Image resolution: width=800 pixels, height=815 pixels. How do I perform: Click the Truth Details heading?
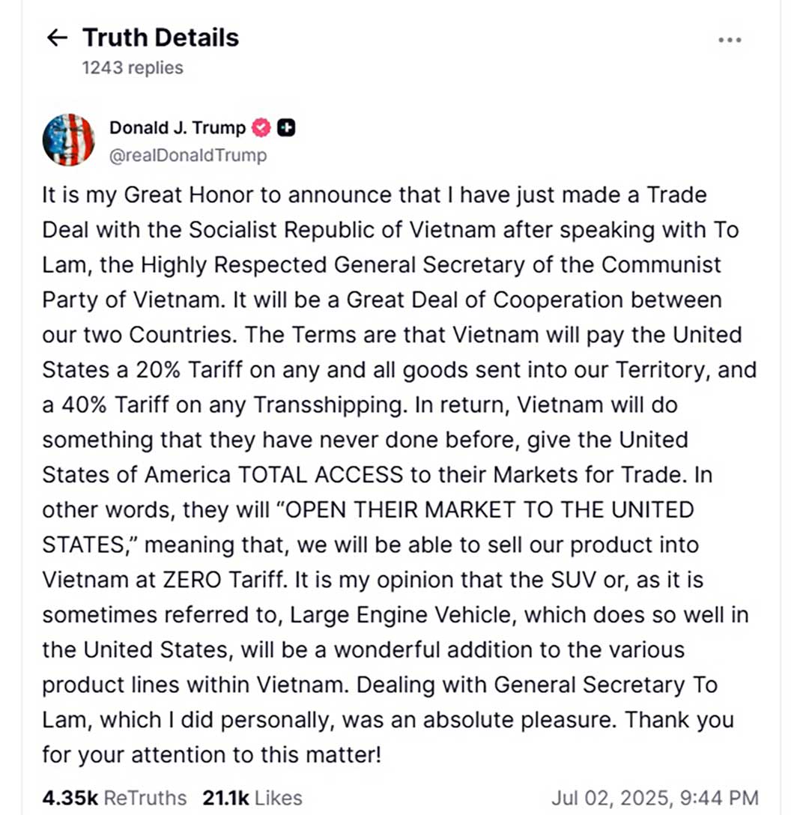[160, 37]
